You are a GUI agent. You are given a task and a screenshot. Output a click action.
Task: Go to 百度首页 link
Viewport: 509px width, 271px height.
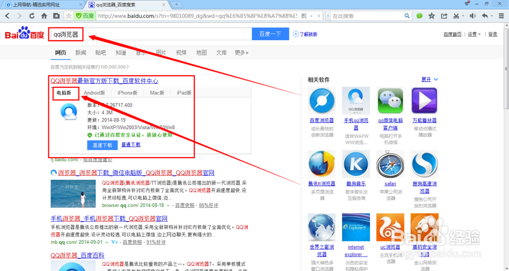[x=453, y=35]
